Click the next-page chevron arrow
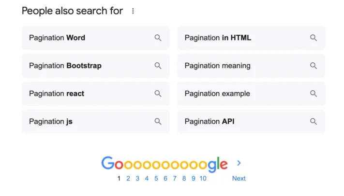 click(x=239, y=163)
